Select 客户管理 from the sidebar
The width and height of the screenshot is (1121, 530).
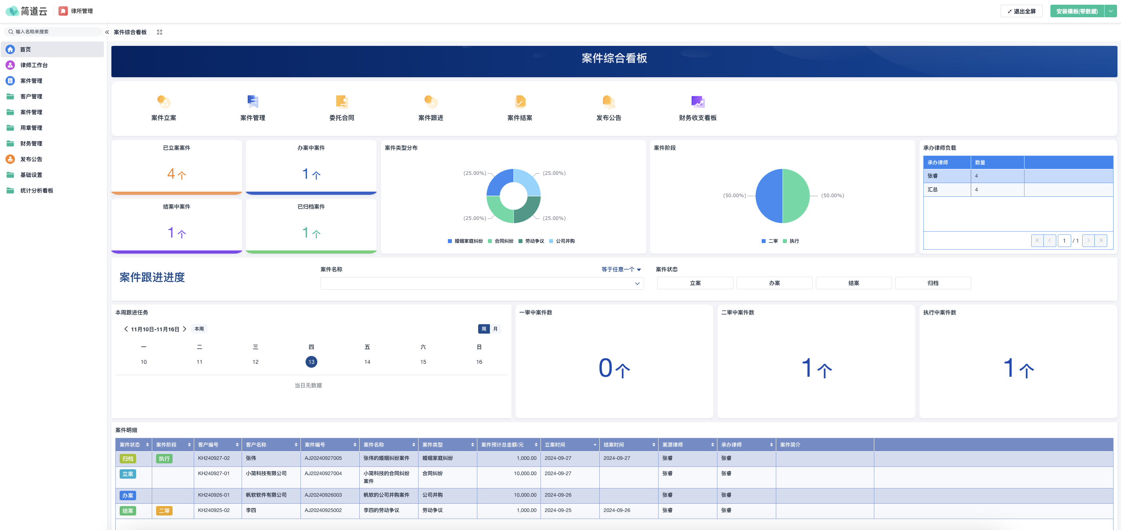click(x=32, y=96)
